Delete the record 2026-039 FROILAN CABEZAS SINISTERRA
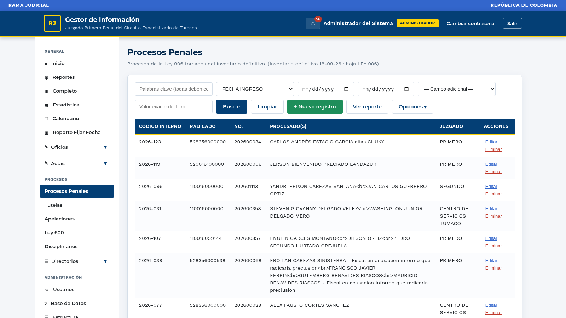566x318 pixels. (493, 268)
